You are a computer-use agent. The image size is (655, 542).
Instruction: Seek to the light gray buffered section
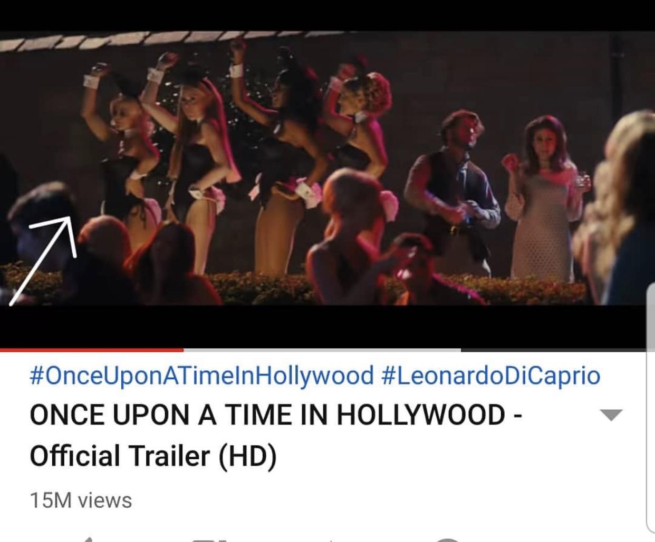tap(322, 349)
